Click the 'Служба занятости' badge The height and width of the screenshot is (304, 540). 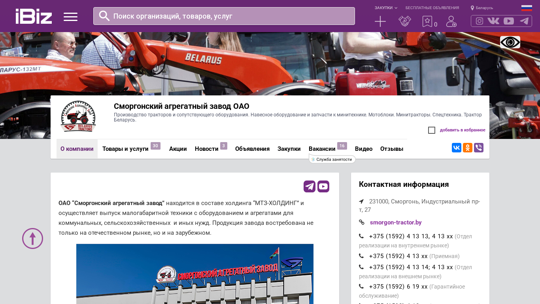point(332,160)
